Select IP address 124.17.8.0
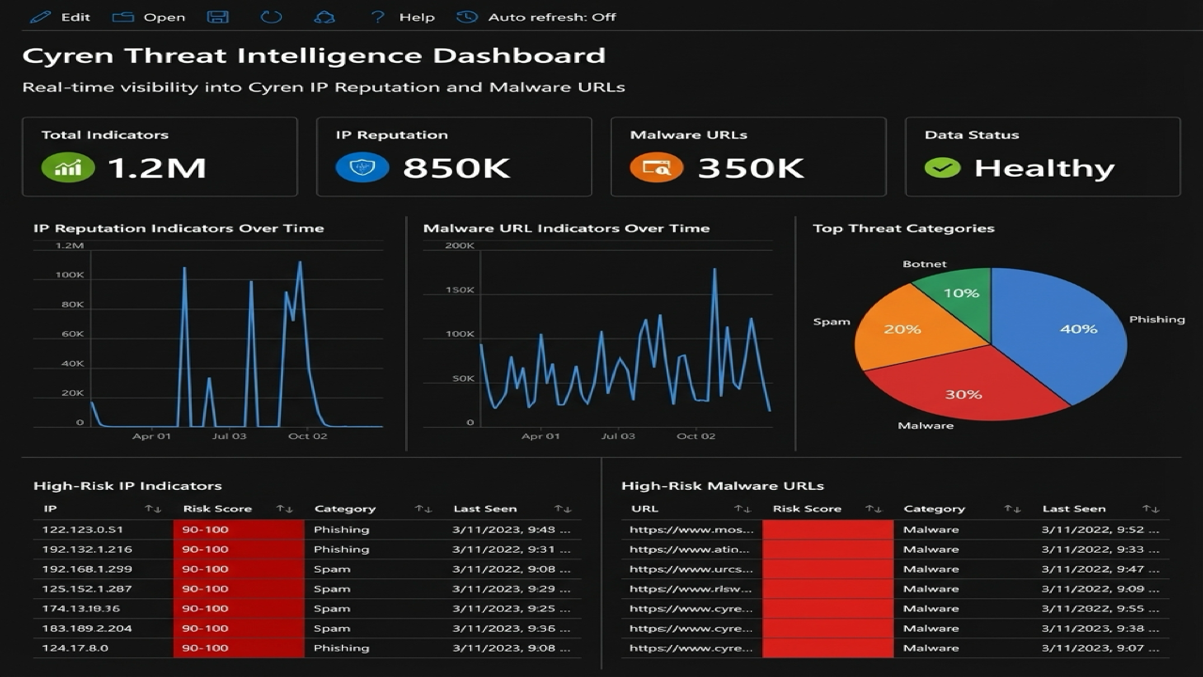This screenshot has width=1203, height=677. 74,648
